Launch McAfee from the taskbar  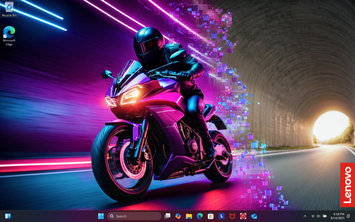pos(232,216)
